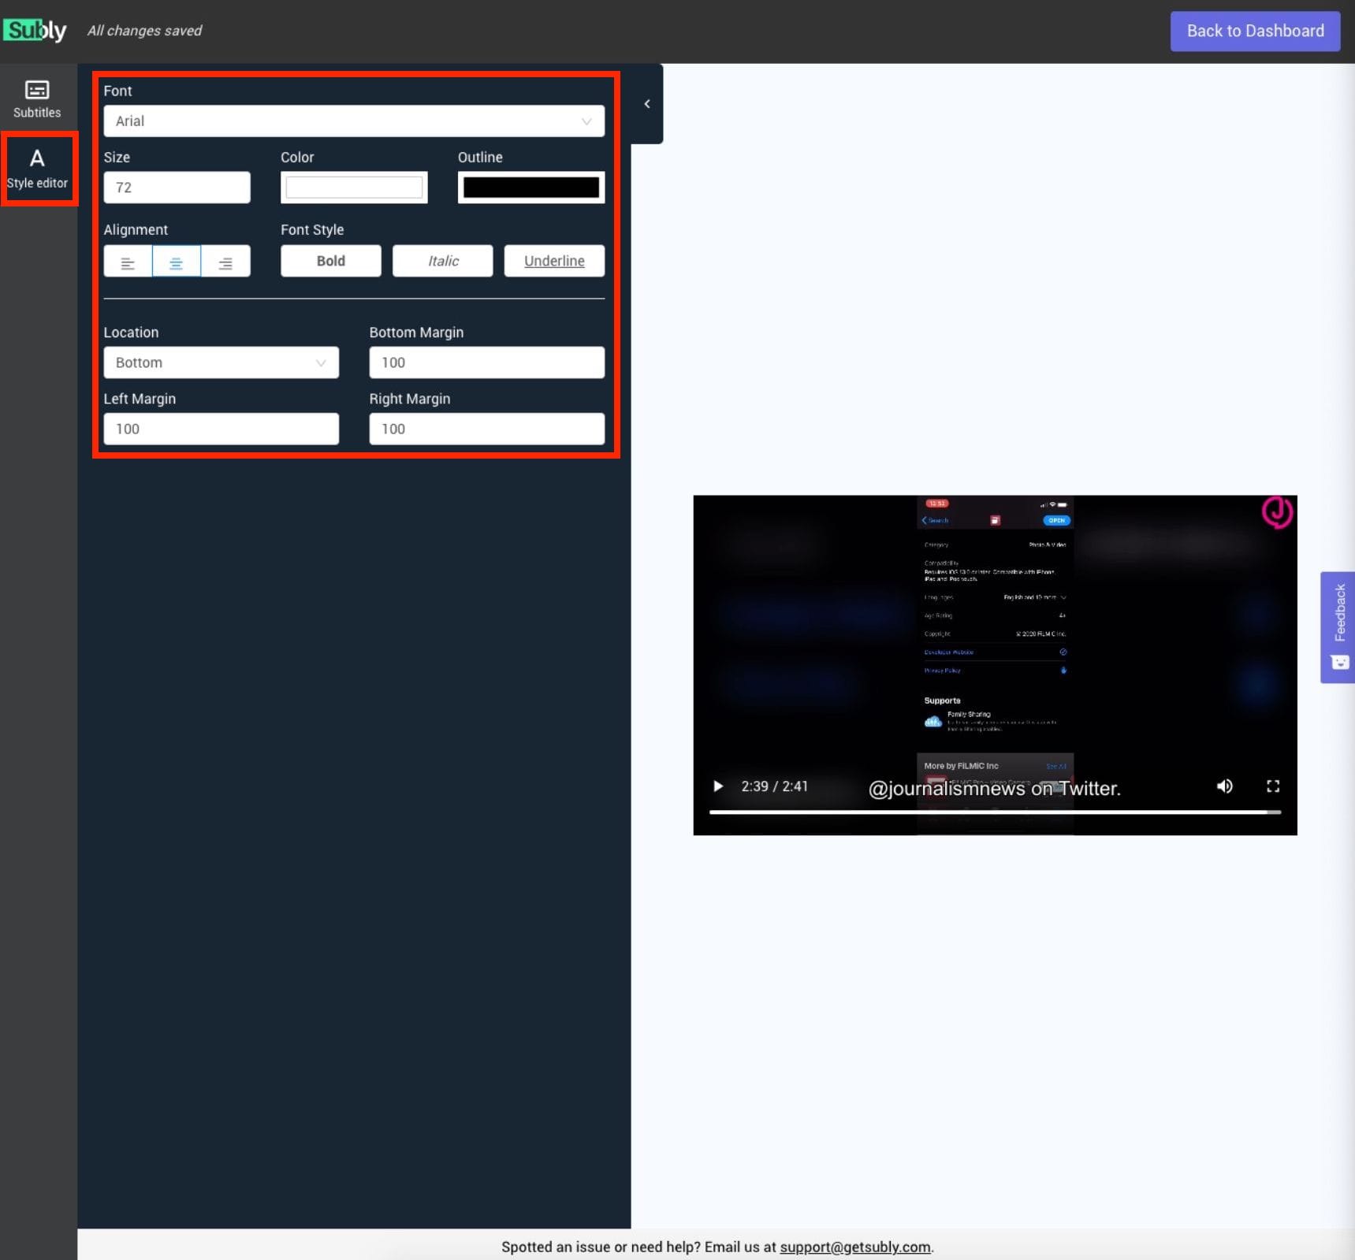Expand the Location dropdown set to Bottom
The width and height of the screenshot is (1355, 1260).
coord(221,362)
